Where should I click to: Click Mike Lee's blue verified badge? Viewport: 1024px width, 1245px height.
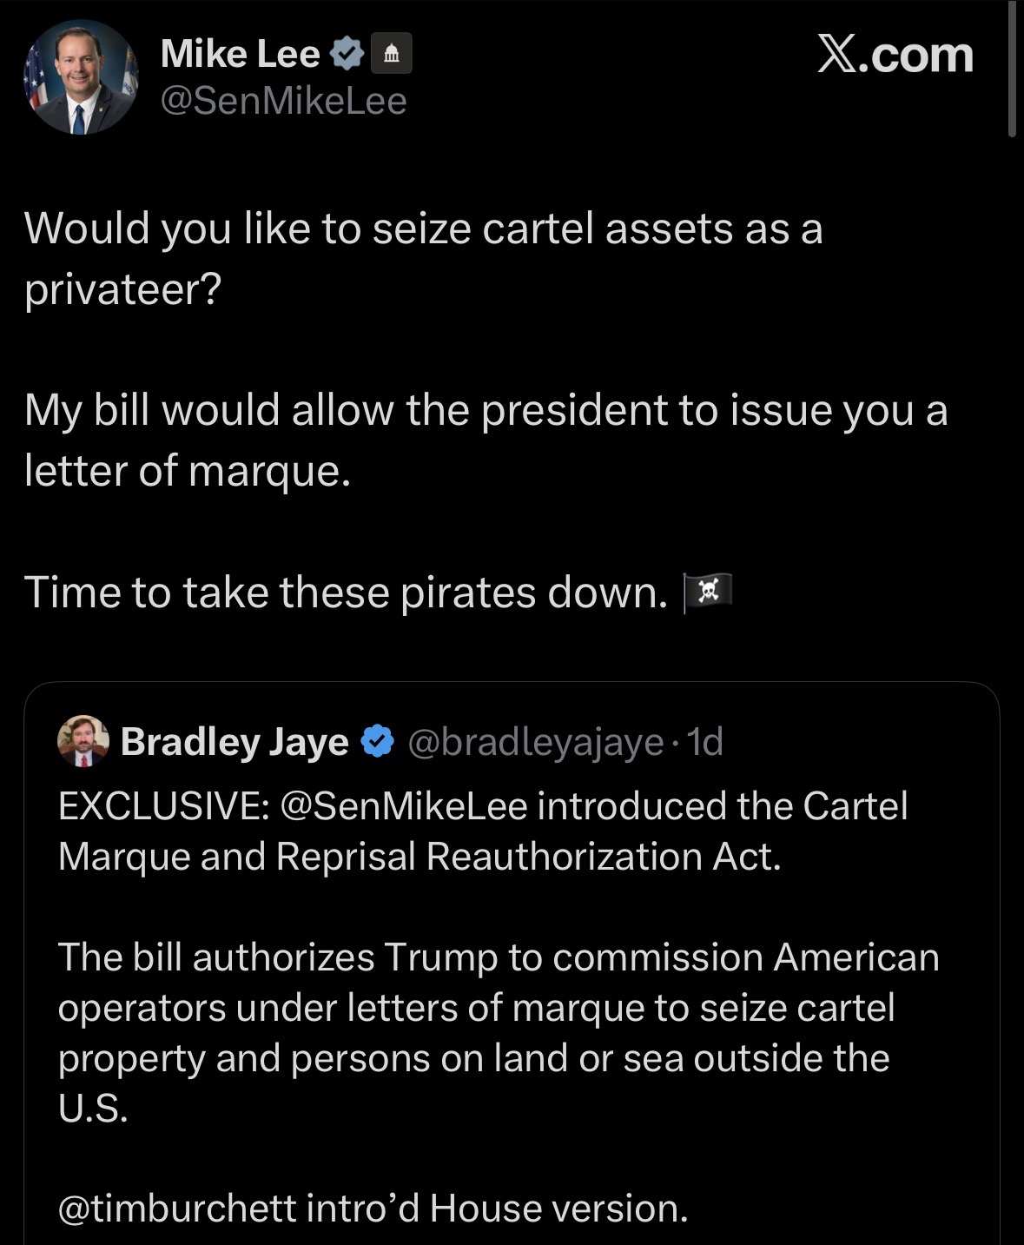(x=347, y=55)
